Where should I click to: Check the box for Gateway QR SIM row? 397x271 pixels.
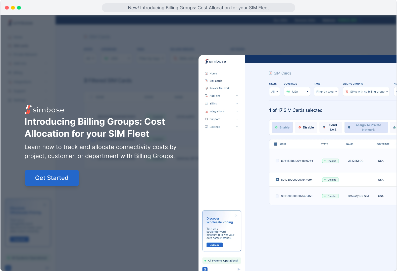(x=277, y=196)
